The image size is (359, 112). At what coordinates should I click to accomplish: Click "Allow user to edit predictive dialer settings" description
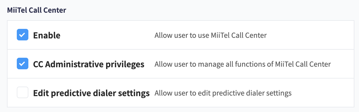[x=223, y=93]
